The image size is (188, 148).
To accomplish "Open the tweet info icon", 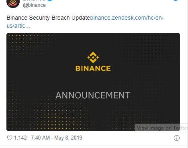I will coord(177,138).
